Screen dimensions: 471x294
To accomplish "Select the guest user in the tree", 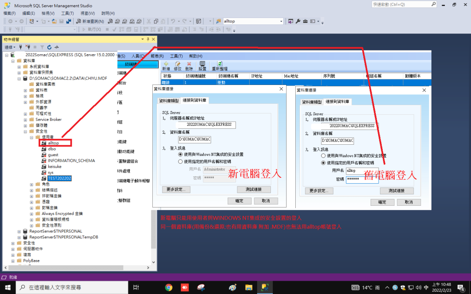I will coord(53,155).
